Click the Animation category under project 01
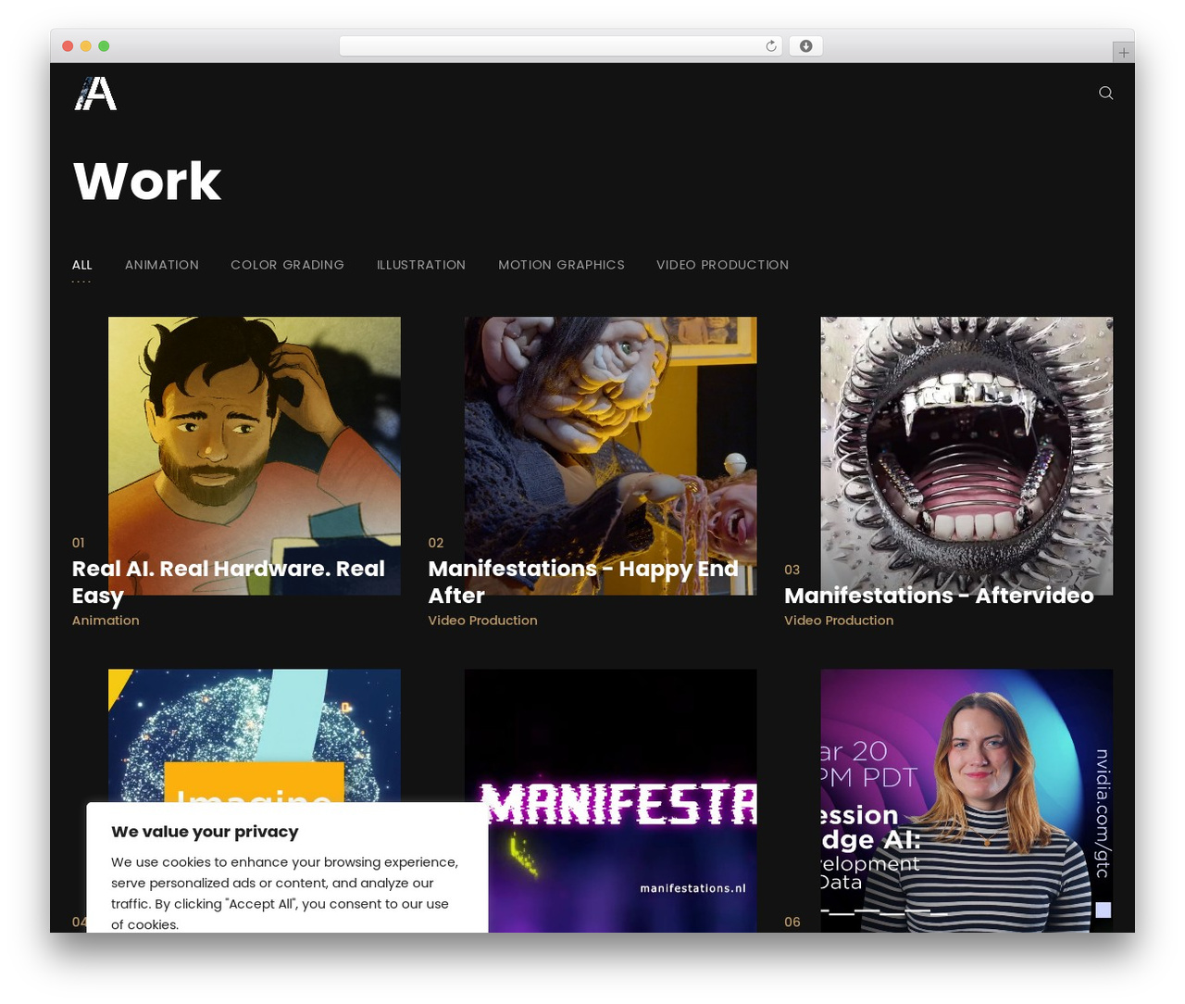Viewport: 1185px width, 1004px height. click(106, 621)
